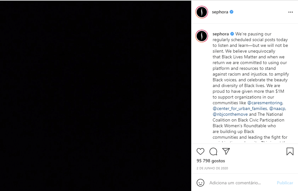Image resolution: width=298 pixels, height=191 pixels.
Task: Open the three-dot post options menu
Action: click(x=290, y=12)
